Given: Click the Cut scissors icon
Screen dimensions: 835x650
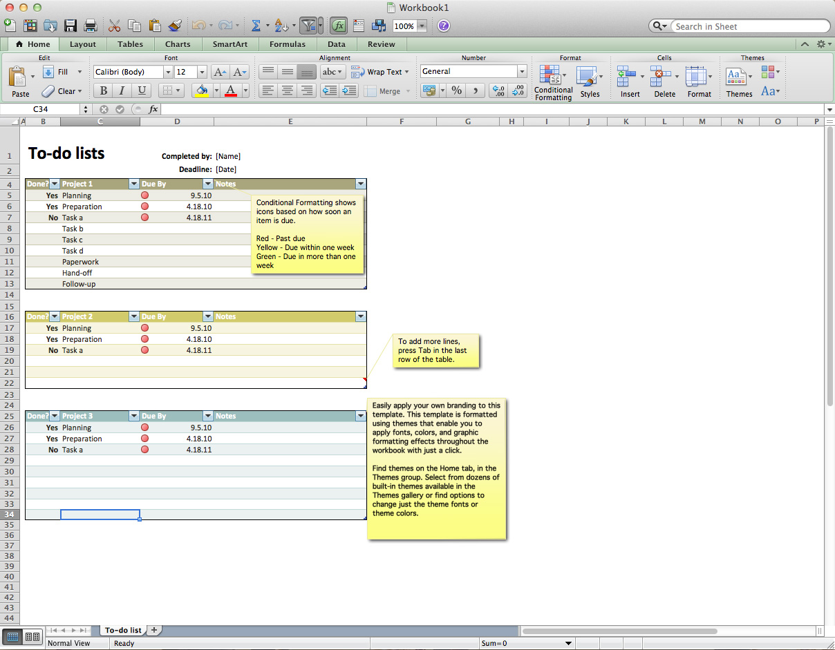Looking at the screenshot, I should (x=115, y=26).
